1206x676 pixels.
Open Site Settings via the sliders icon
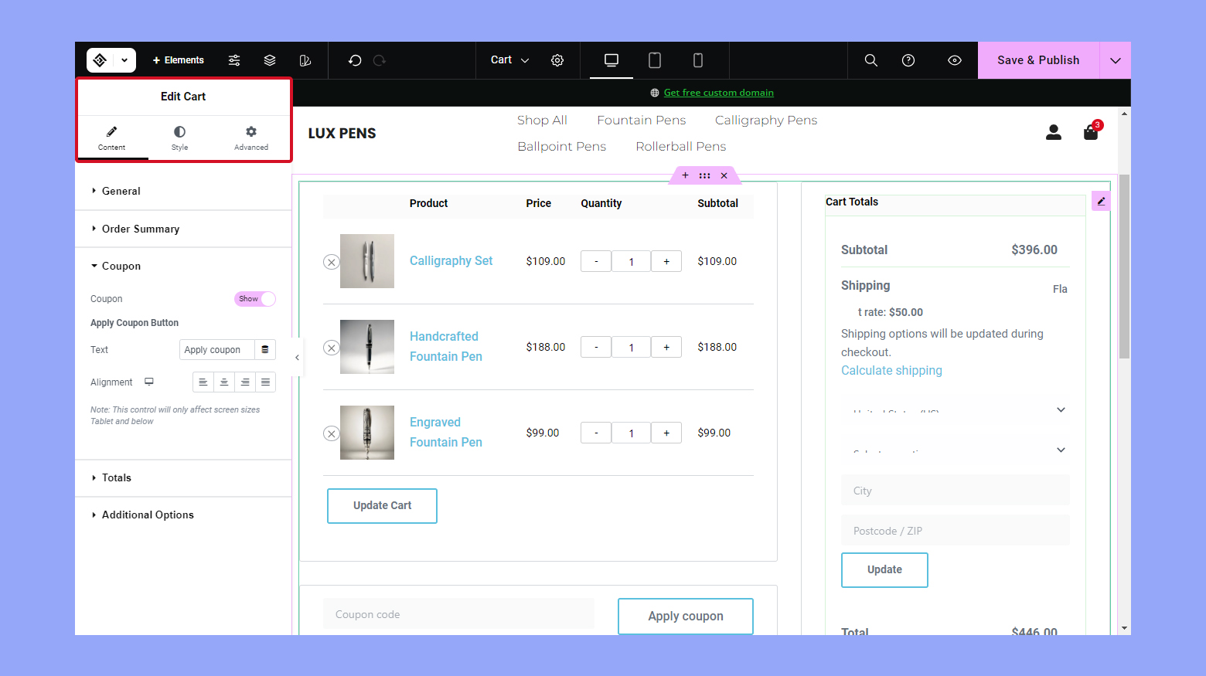[x=233, y=59]
